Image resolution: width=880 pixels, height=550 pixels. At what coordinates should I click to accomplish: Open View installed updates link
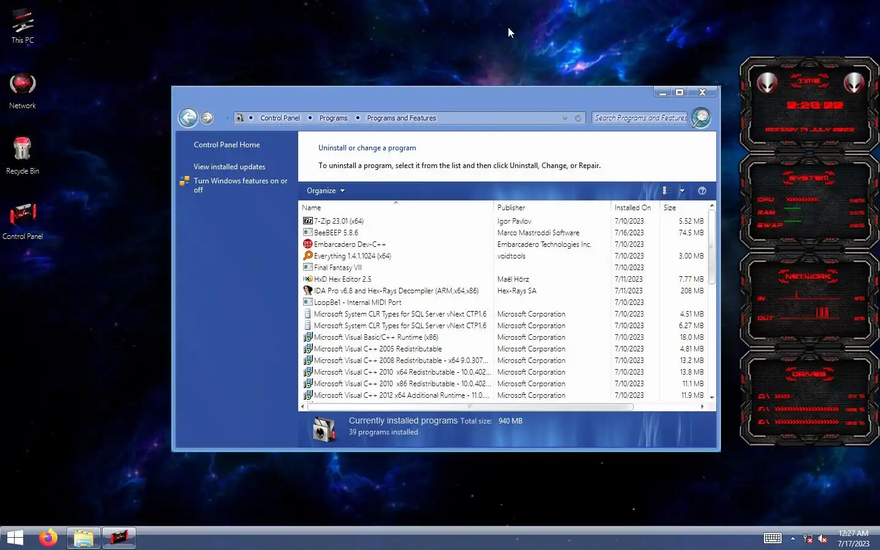[x=229, y=167]
